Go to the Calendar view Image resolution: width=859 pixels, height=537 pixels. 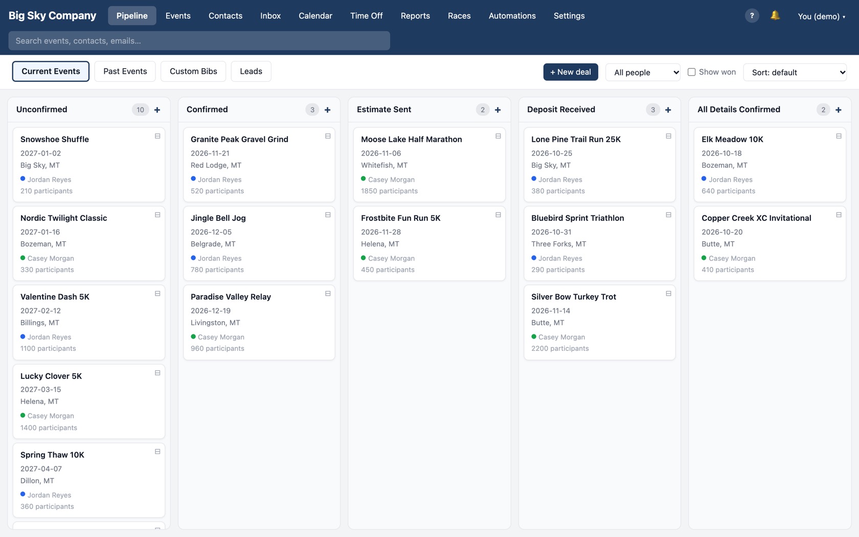315,16
